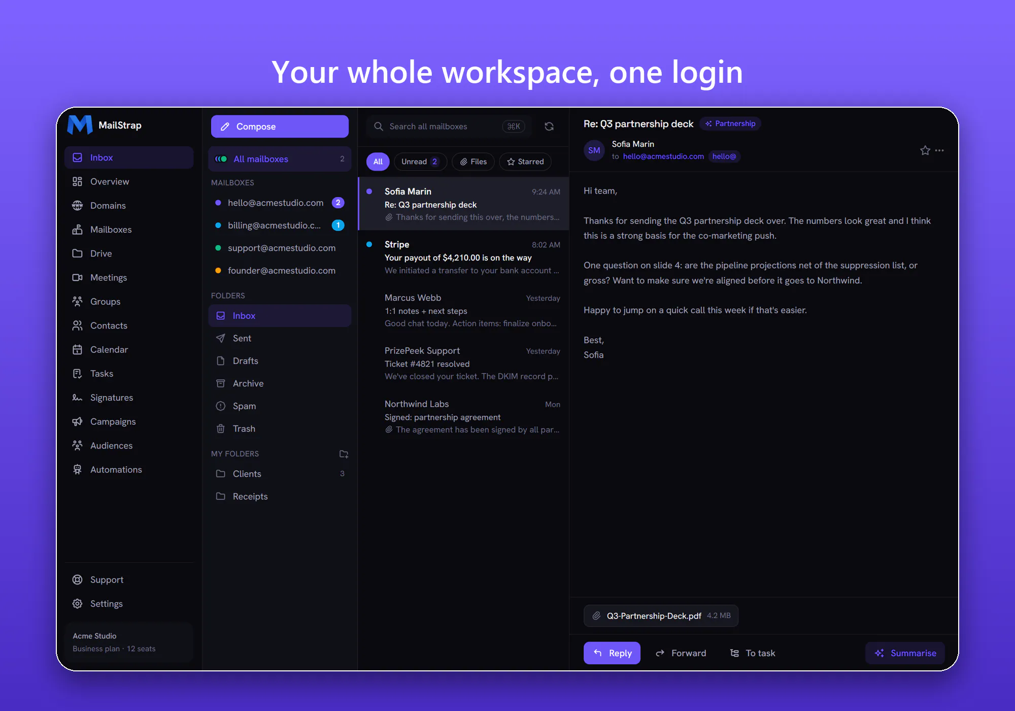This screenshot has height=711, width=1015.
Task: Open the Archive folder
Action: tap(280, 383)
